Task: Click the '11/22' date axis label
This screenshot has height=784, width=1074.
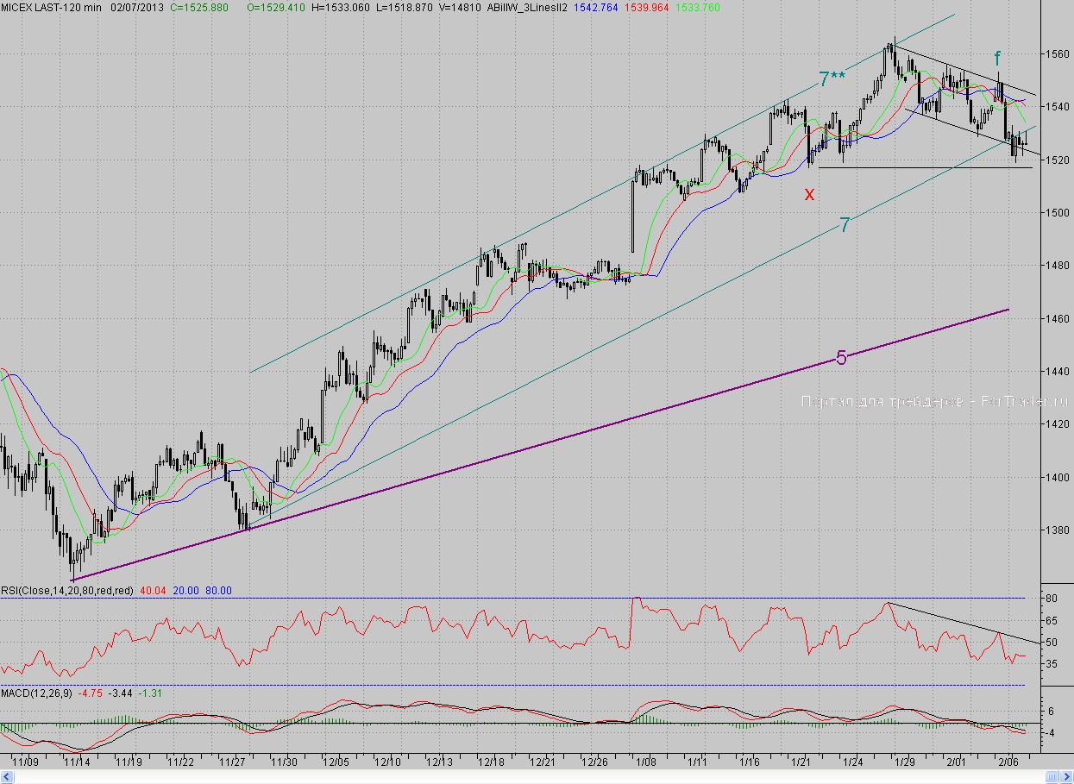Action: [180, 762]
